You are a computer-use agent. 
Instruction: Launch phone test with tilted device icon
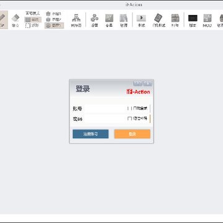pos(159,20)
